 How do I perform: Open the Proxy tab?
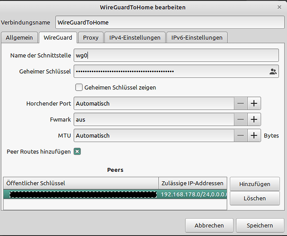pos(91,38)
